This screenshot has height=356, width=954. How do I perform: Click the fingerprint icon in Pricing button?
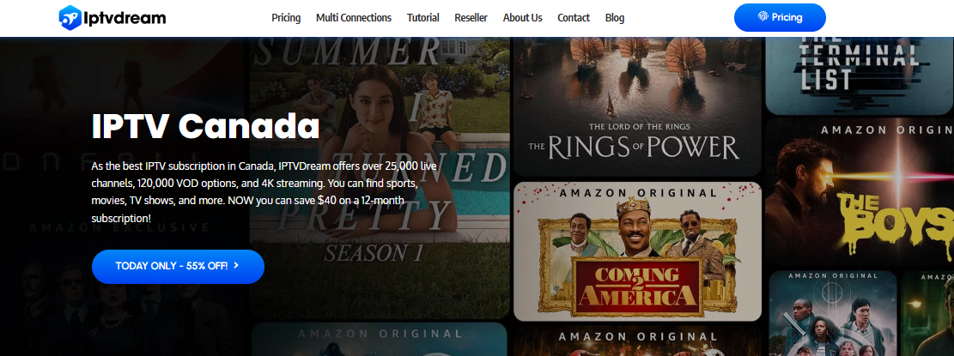763,18
